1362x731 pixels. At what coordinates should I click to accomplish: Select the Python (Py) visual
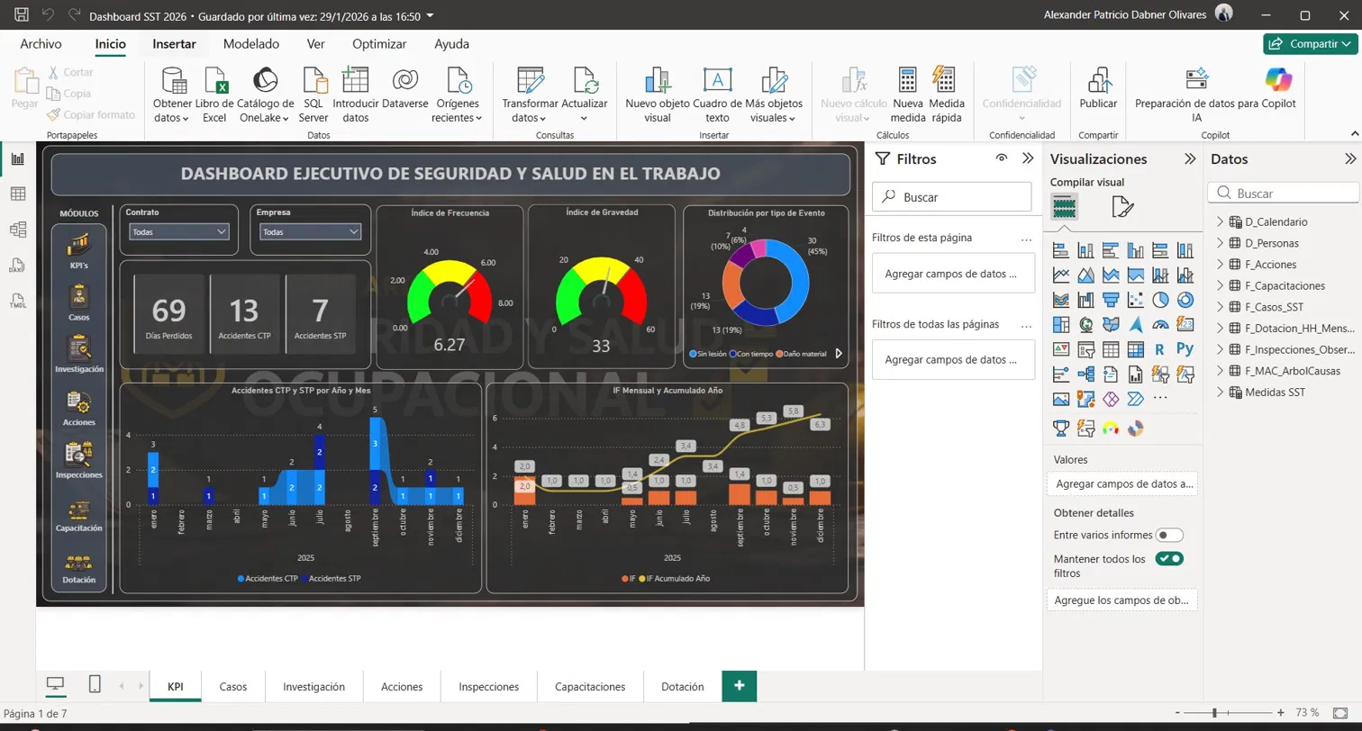click(1185, 348)
